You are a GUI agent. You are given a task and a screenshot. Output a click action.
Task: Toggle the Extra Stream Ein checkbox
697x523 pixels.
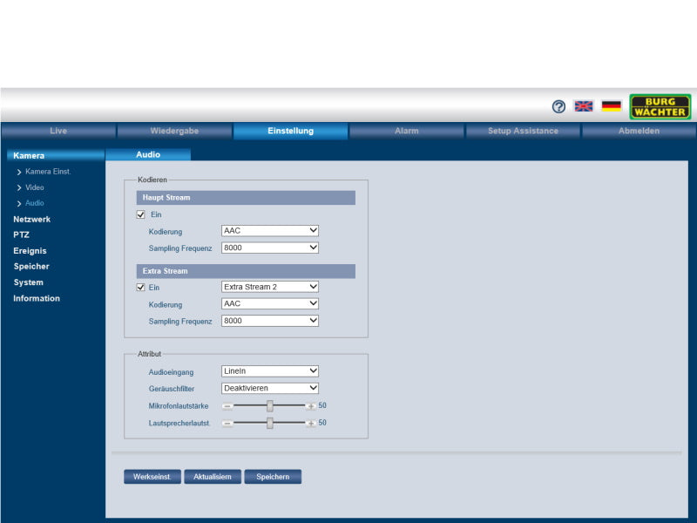click(x=140, y=288)
